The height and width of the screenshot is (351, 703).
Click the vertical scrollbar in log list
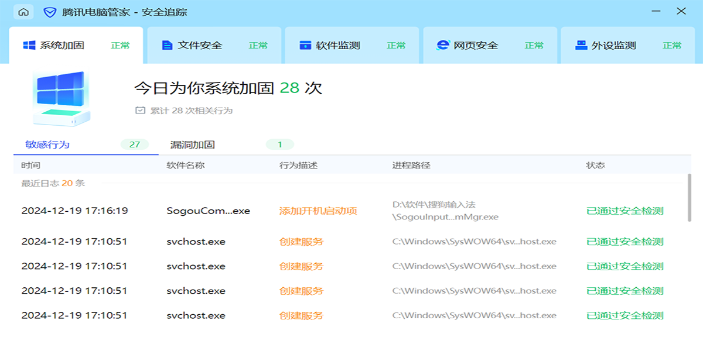click(689, 198)
